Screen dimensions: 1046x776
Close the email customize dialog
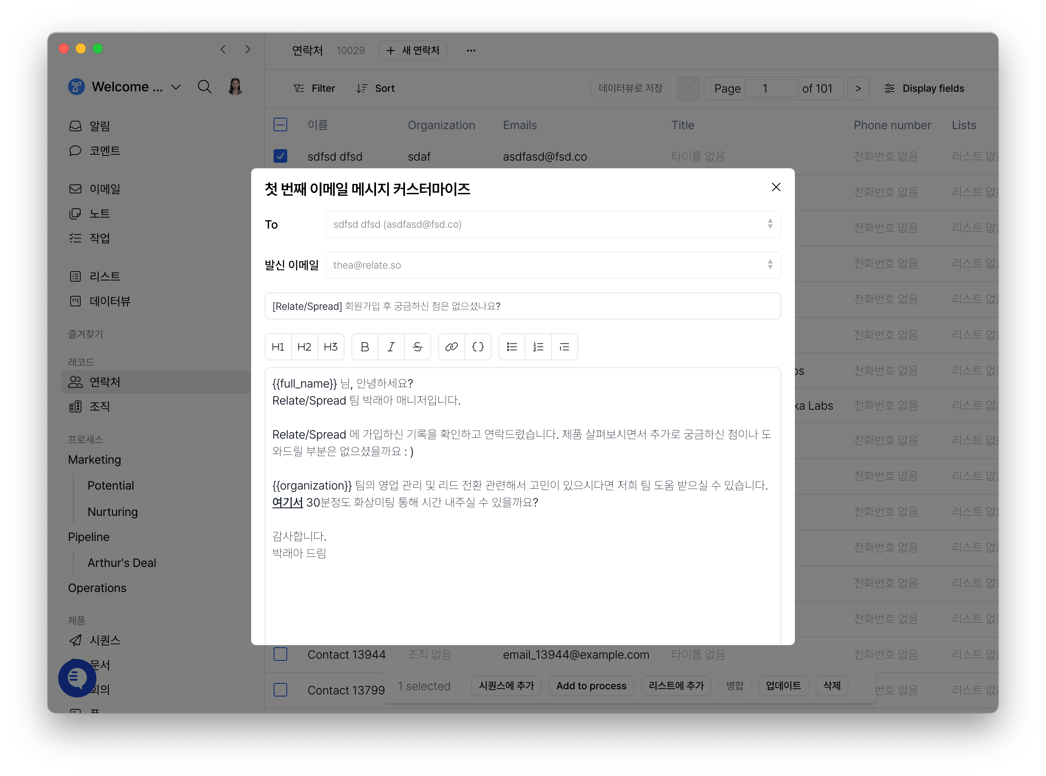pyautogui.click(x=776, y=187)
